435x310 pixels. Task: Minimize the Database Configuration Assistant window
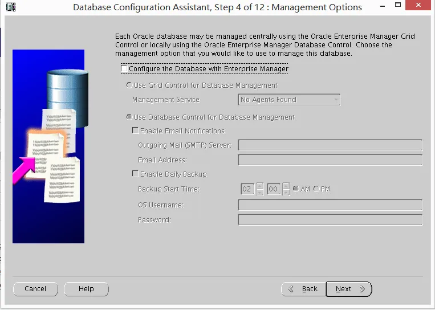tap(383, 6)
